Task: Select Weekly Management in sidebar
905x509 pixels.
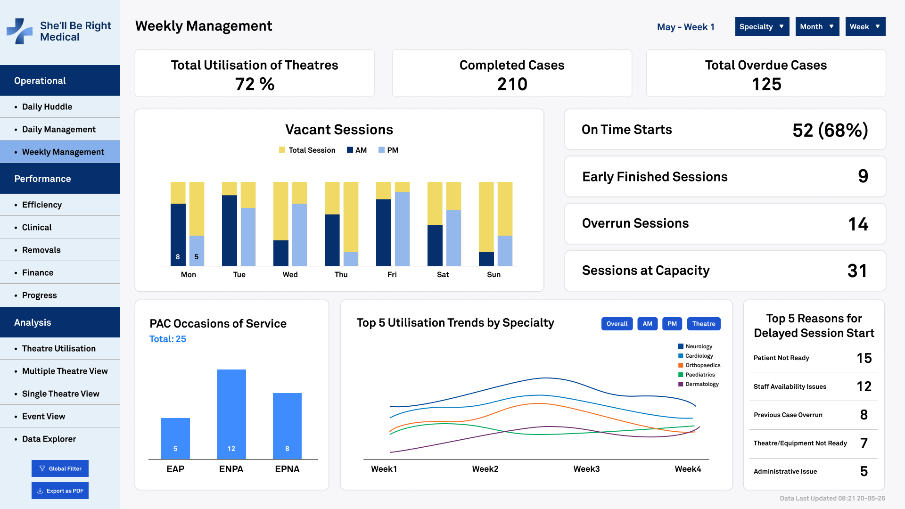Action: (60, 152)
